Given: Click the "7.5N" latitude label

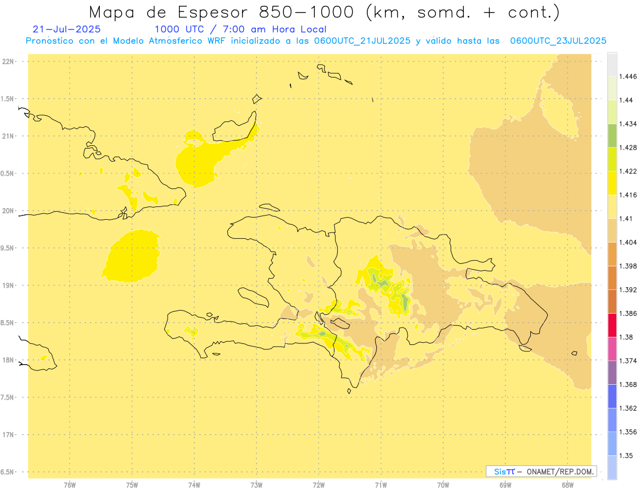Looking at the screenshot, I should tap(8, 398).
